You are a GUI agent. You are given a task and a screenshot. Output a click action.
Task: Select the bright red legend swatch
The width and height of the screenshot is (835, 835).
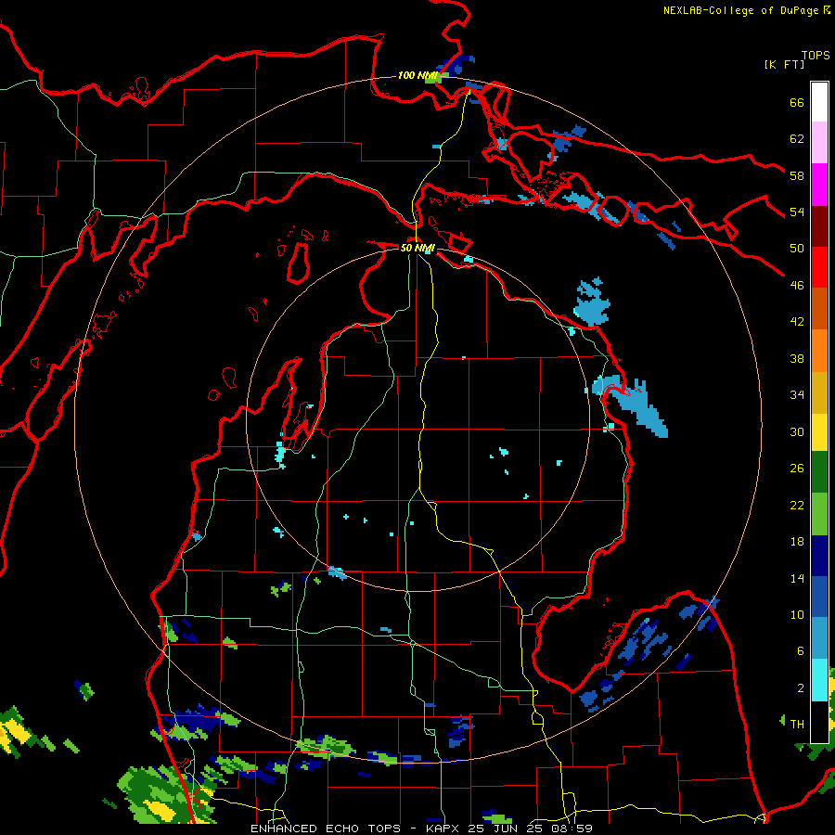click(819, 267)
